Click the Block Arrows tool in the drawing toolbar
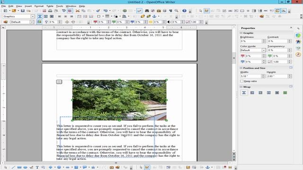 tap(68, 167)
